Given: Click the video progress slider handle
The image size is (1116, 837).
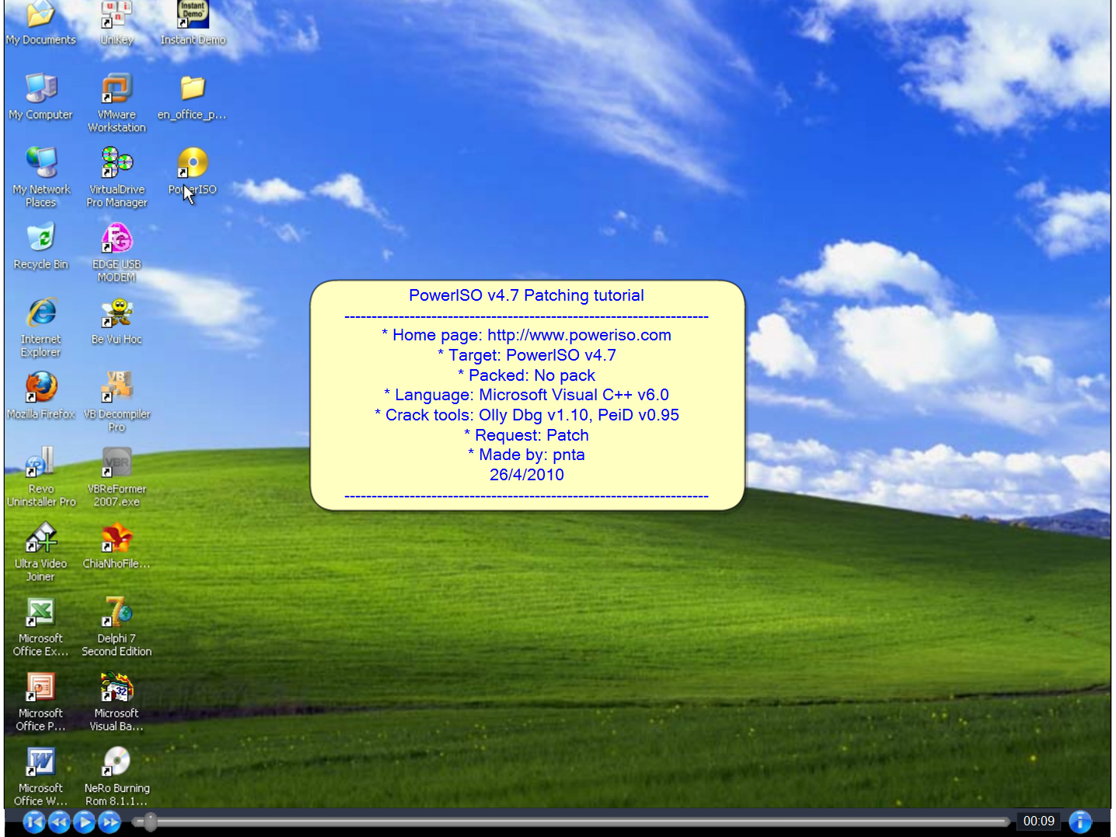Looking at the screenshot, I should (150, 821).
